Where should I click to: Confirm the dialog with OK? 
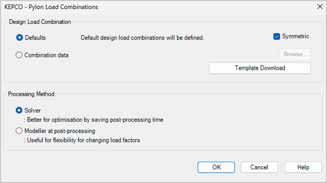tap(216, 167)
